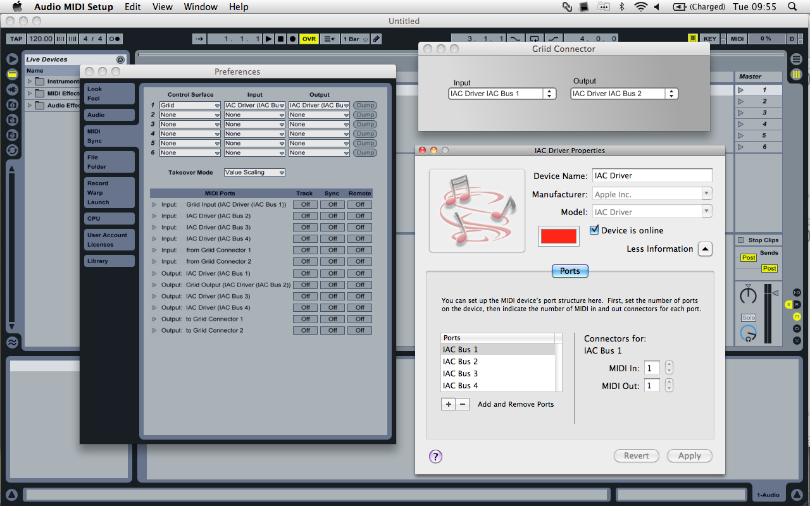Toggle Track for from Griid Connector 1
Viewport: 810px width, 506px height.
pyautogui.click(x=305, y=250)
